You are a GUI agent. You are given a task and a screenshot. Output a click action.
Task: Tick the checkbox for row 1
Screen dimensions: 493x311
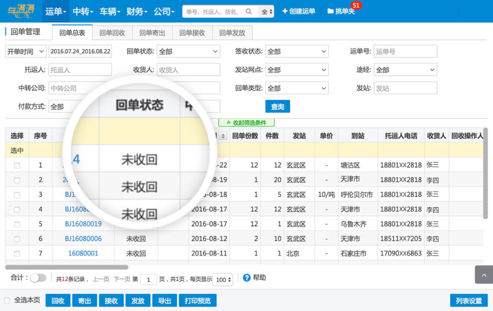[x=17, y=165]
